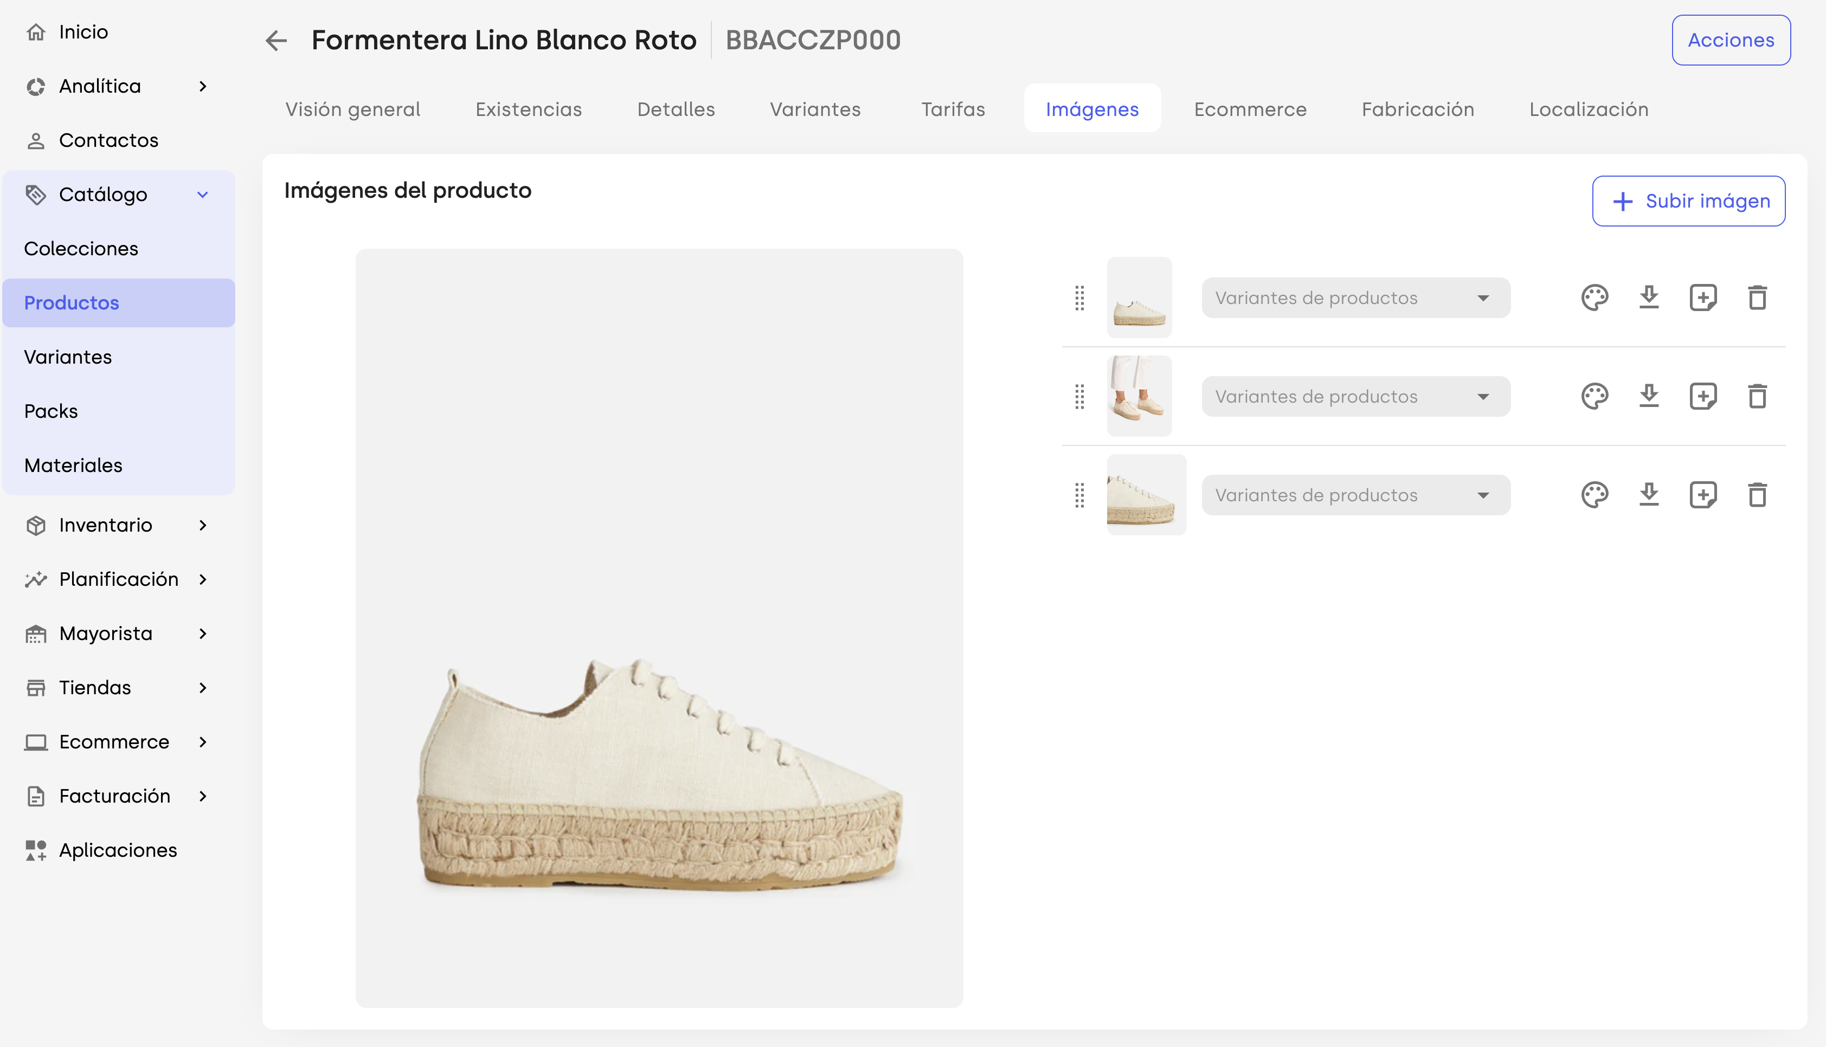Click the add-note icon on the first image row
Screen dimensions: 1826x1047
pos(1702,298)
